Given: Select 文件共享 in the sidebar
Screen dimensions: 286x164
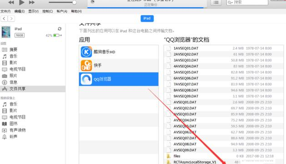Looking at the screenshot, I should 33,89.
